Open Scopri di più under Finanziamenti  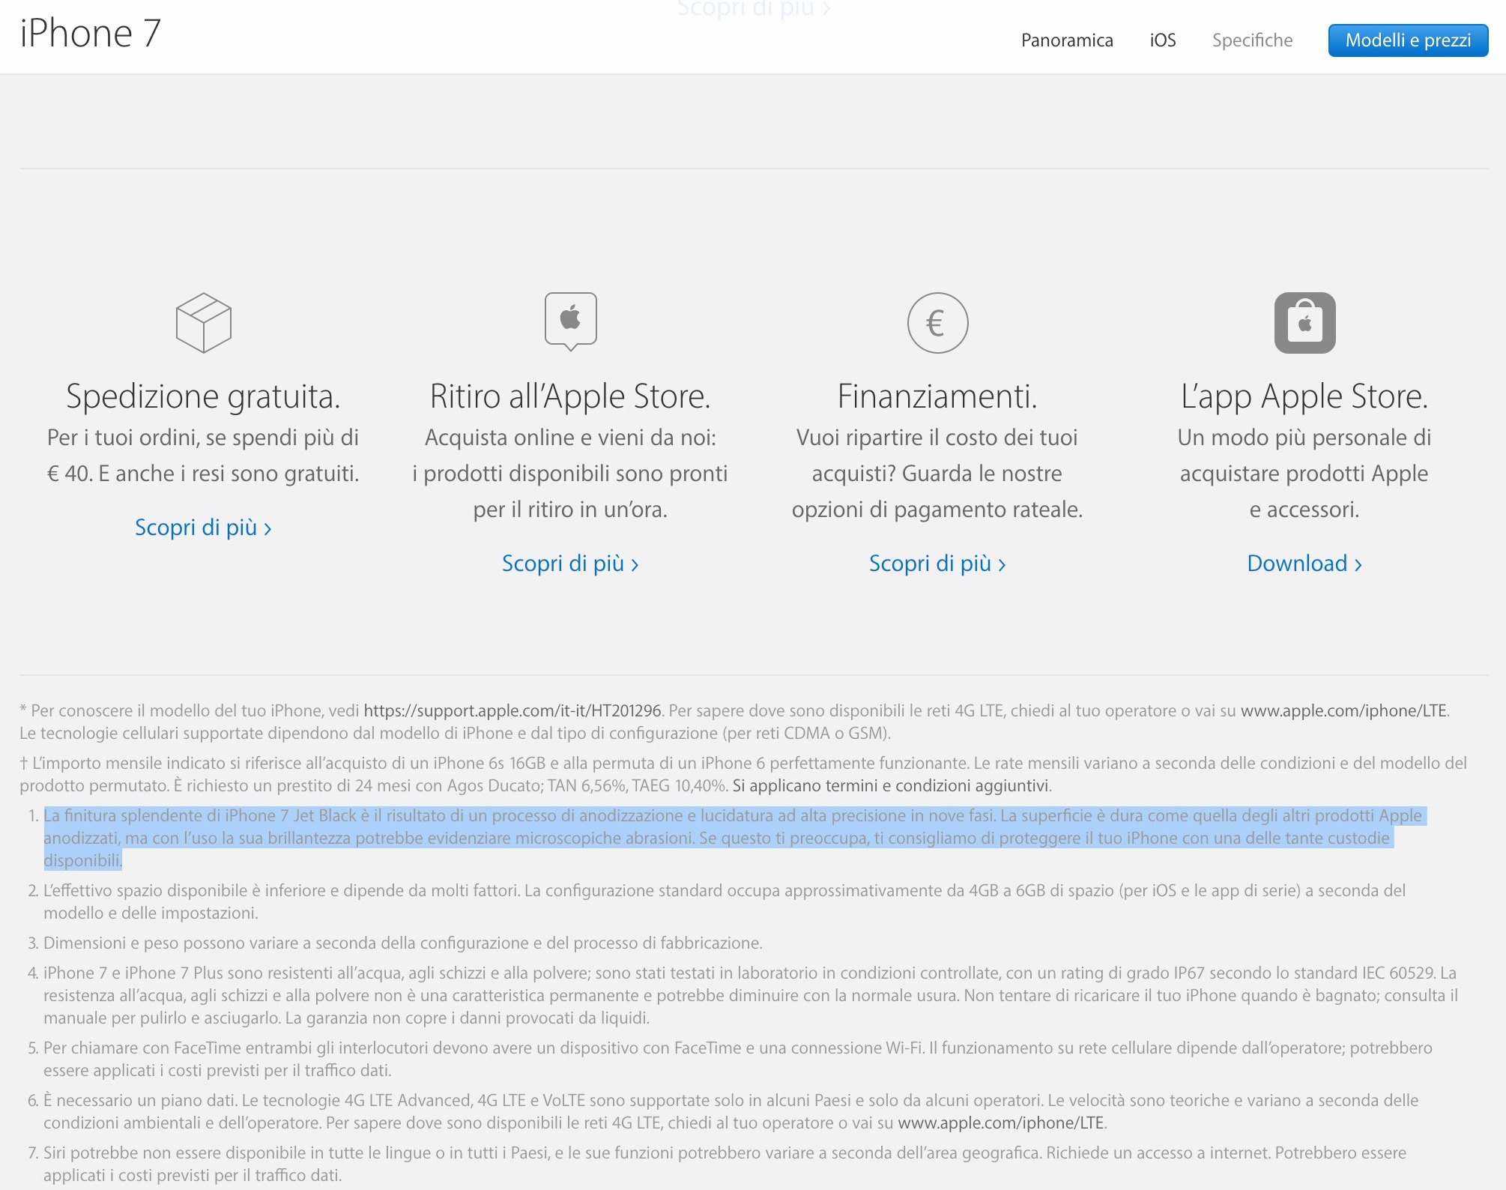(937, 564)
